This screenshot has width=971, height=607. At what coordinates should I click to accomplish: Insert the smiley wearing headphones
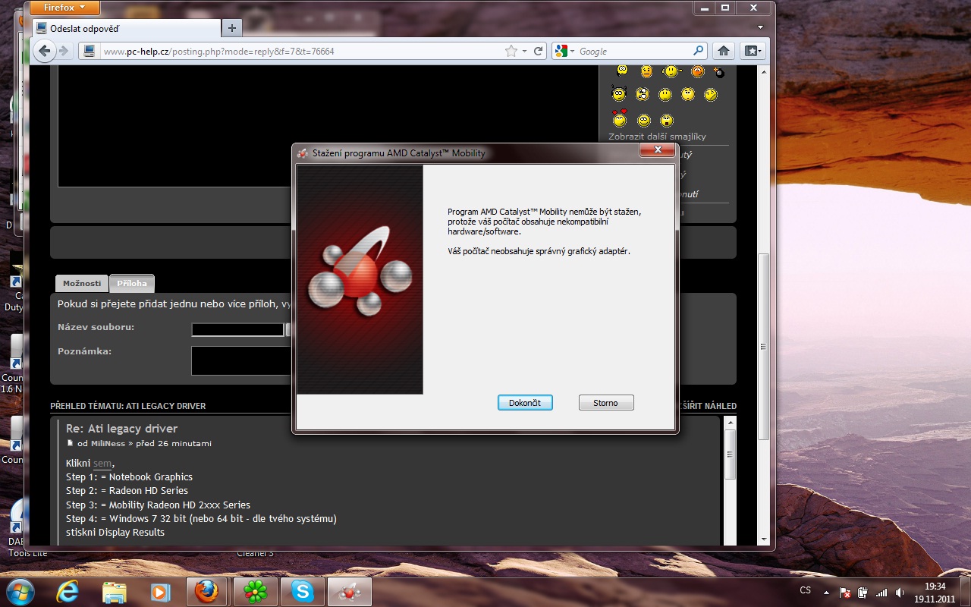click(x=620, y=94)
